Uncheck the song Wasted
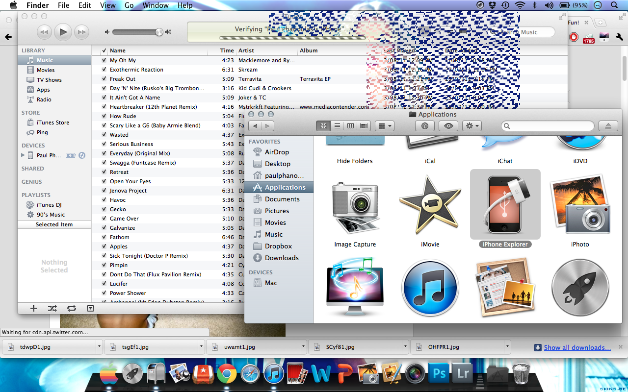628x392 pixels. pos(104,135)
